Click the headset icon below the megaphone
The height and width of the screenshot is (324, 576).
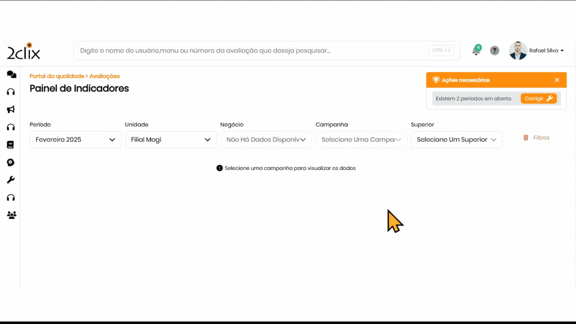pyautogui.click(x=11, y=127)
